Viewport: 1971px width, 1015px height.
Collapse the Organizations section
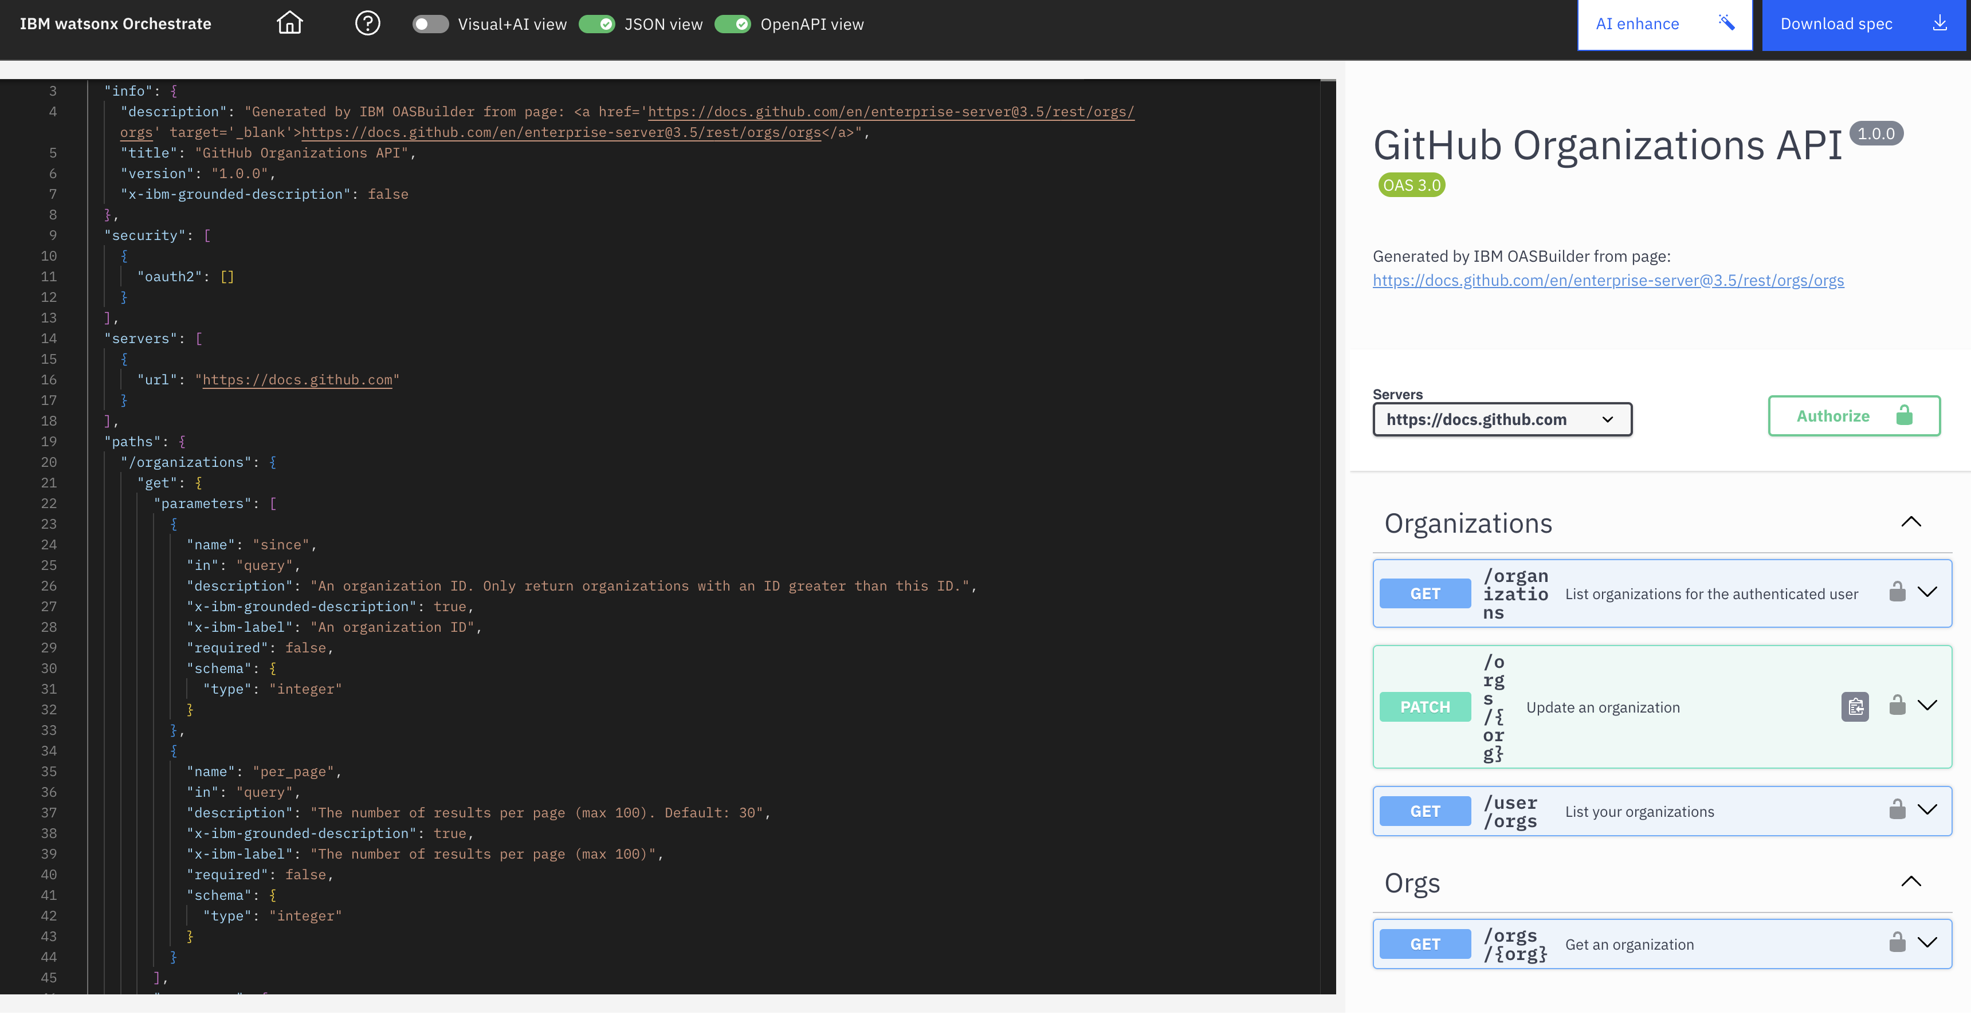click(x=1911, y=522)
